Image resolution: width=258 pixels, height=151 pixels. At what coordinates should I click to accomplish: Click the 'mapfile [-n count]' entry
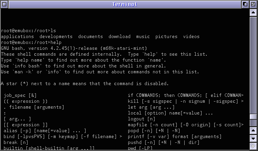point(185,125)
